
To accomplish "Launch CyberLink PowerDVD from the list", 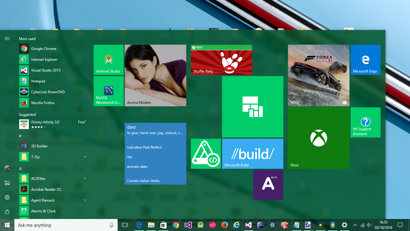I will pyautogui.click(x=53, y=92).
